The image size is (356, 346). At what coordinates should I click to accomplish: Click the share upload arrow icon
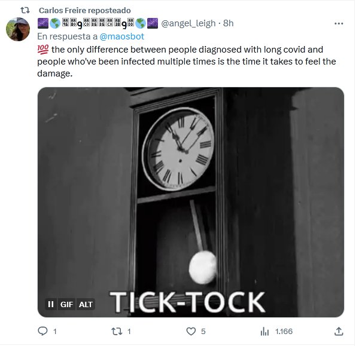[339, 332]
